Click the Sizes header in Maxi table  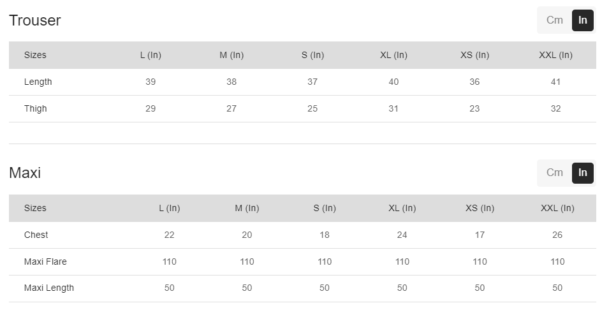point(35,208)
